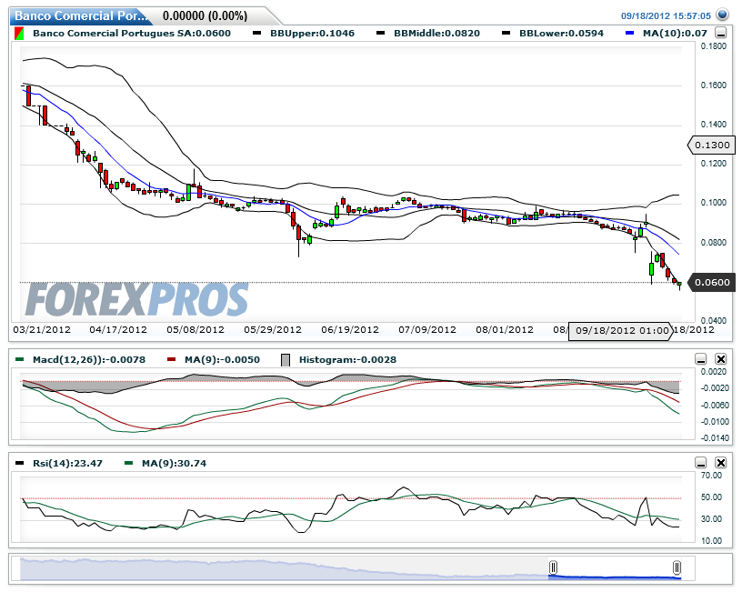Click the blue globe icon at top right
This screenshot has width=742, height=592.
pyautogui.click(x=722, y=15)
